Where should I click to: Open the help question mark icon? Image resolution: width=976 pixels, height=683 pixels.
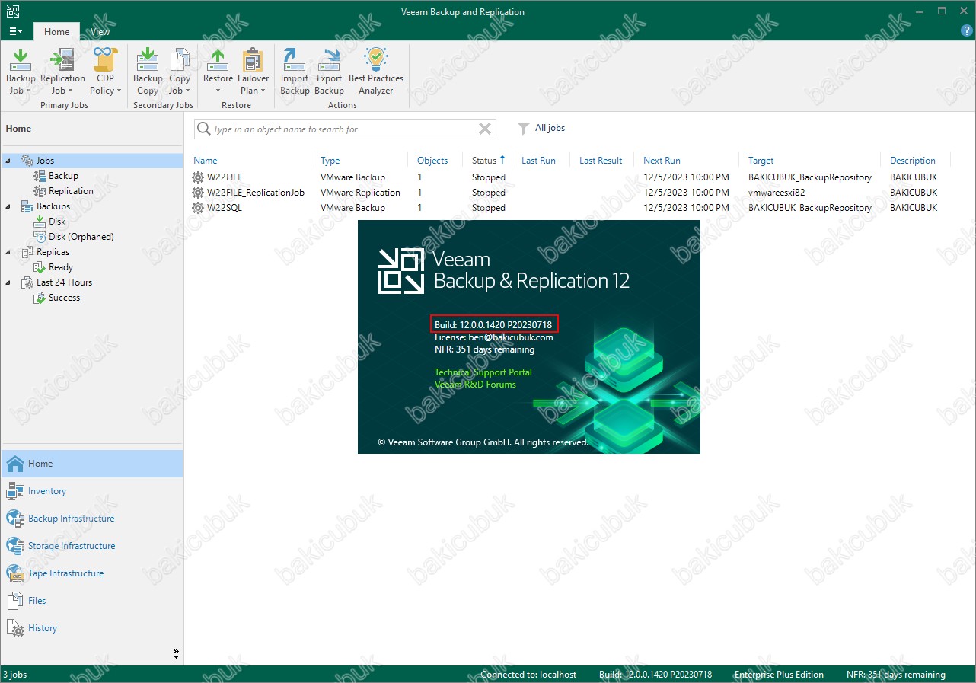(966, 31)
